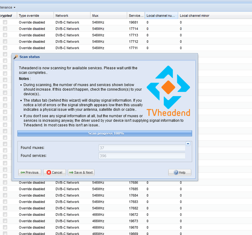Click the Found services field

point(142,156)
